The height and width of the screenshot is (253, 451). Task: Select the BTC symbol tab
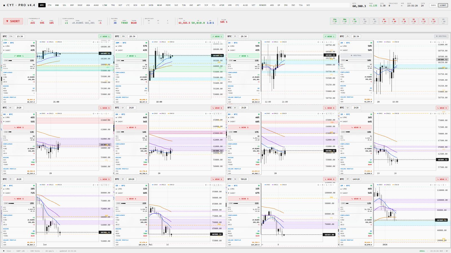click(x=42, y=5)
